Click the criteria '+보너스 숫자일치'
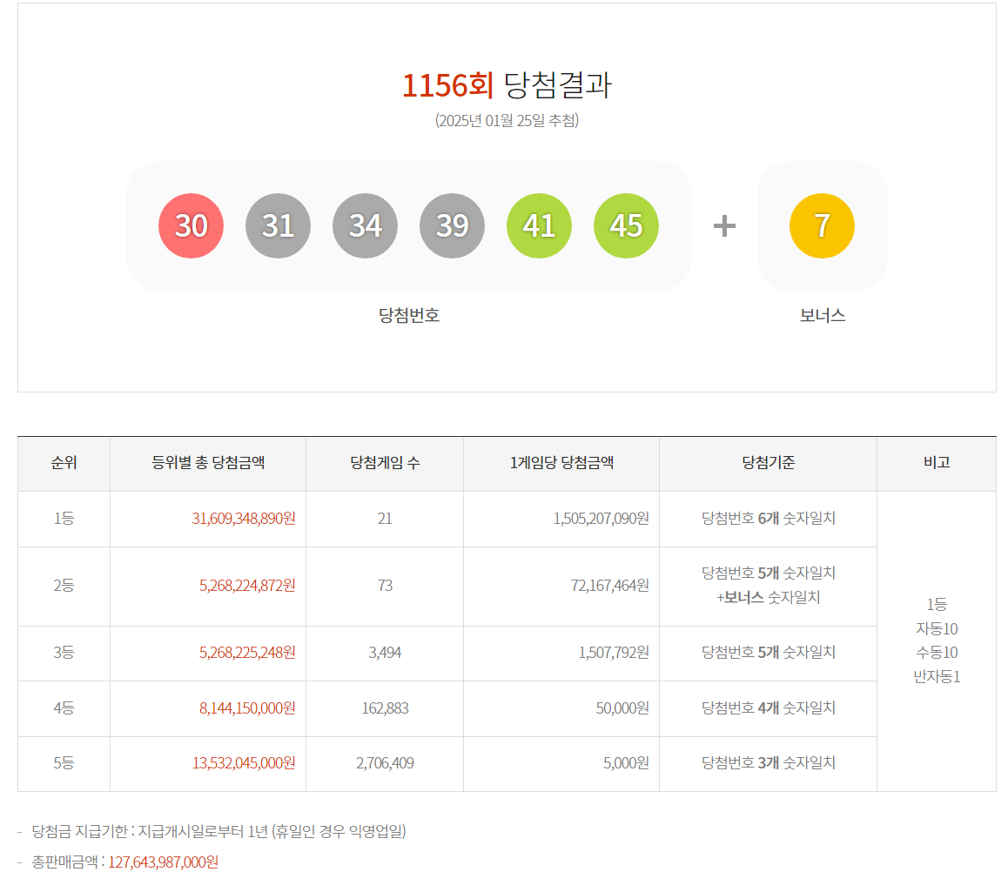 (x=769, y=598)
